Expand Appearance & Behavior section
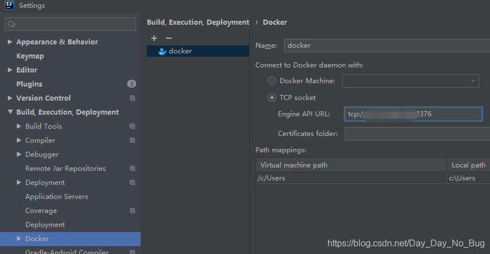The image size is (490, 254). (10, 42)
